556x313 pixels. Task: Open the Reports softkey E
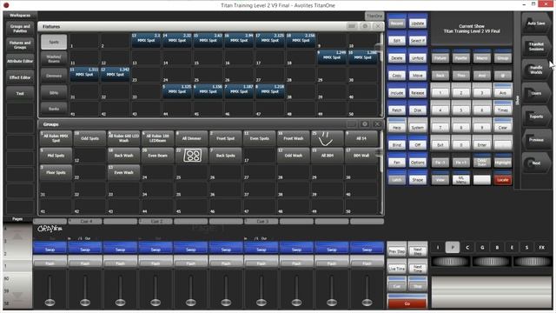(535, 117)
